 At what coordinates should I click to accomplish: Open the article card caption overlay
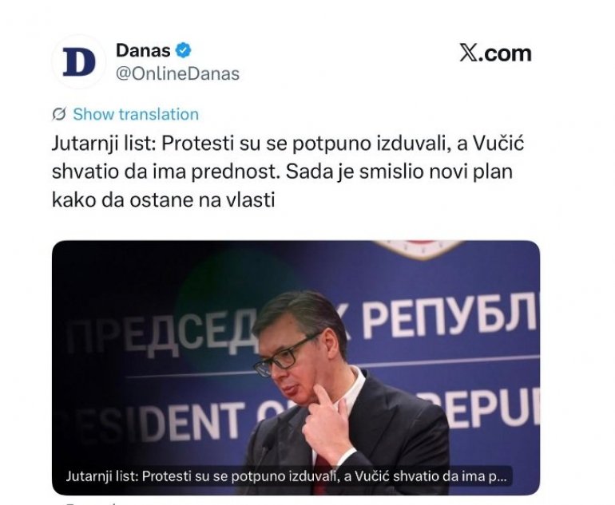pos(286,476)
